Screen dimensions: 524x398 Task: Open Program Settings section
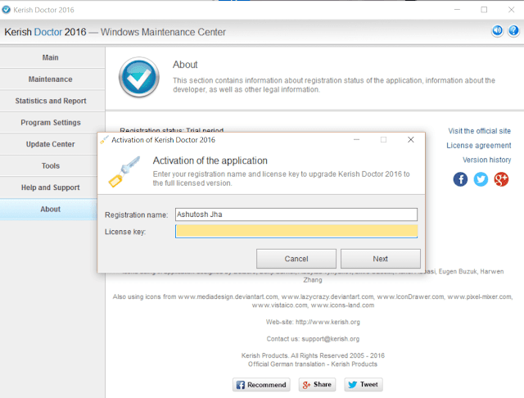tap(51, 123)
